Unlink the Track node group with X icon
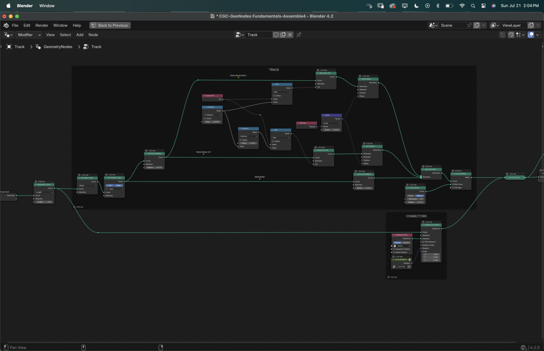Image resolution: width=544 pixels, height=351 pixels. point(290,35)
